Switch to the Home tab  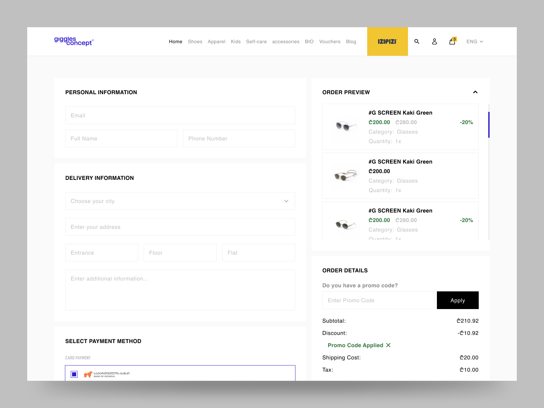[x=175, y=41]
